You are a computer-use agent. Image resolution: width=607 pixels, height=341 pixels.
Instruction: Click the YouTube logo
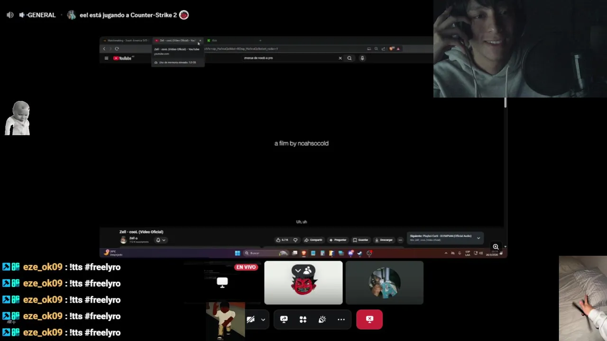click(123, 58)
